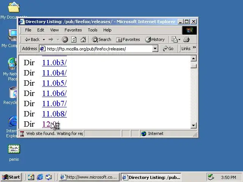Open the View menu

pos(54,30)
